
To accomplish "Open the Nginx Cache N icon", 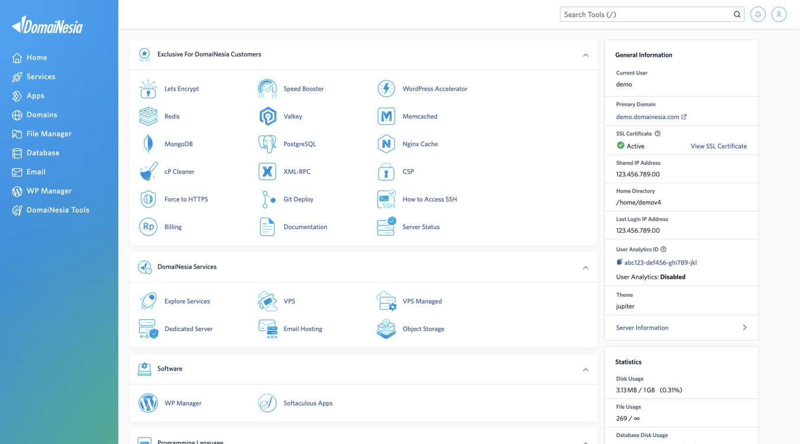I will pyautogui.click(x=386, y=144).
